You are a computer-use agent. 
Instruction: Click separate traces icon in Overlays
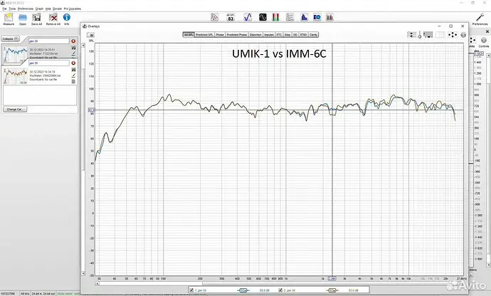pos(411,35)
